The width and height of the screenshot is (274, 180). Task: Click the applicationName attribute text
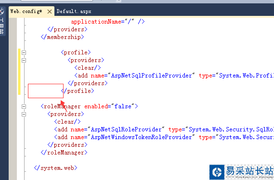tap(96, 22)
